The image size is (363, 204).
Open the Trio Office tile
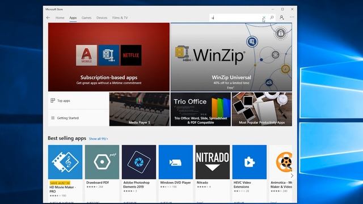(201, 109)
